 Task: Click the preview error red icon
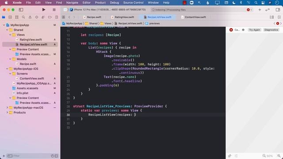point(231,30)
